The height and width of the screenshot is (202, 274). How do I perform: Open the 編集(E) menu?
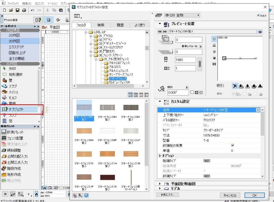(x=27, y=3)
